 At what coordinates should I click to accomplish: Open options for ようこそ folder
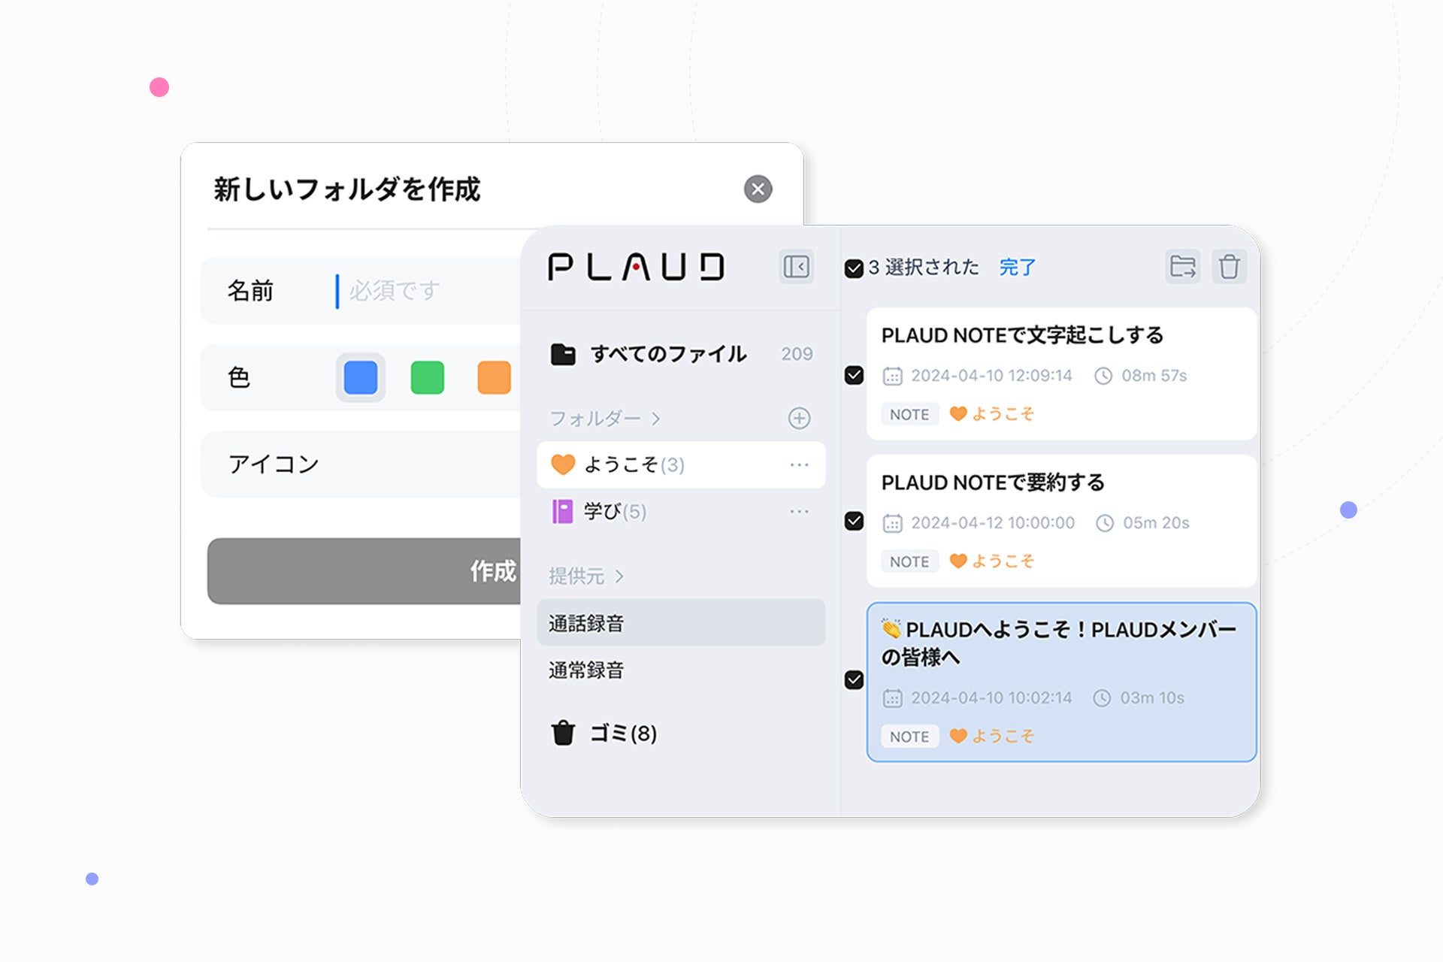799,465
